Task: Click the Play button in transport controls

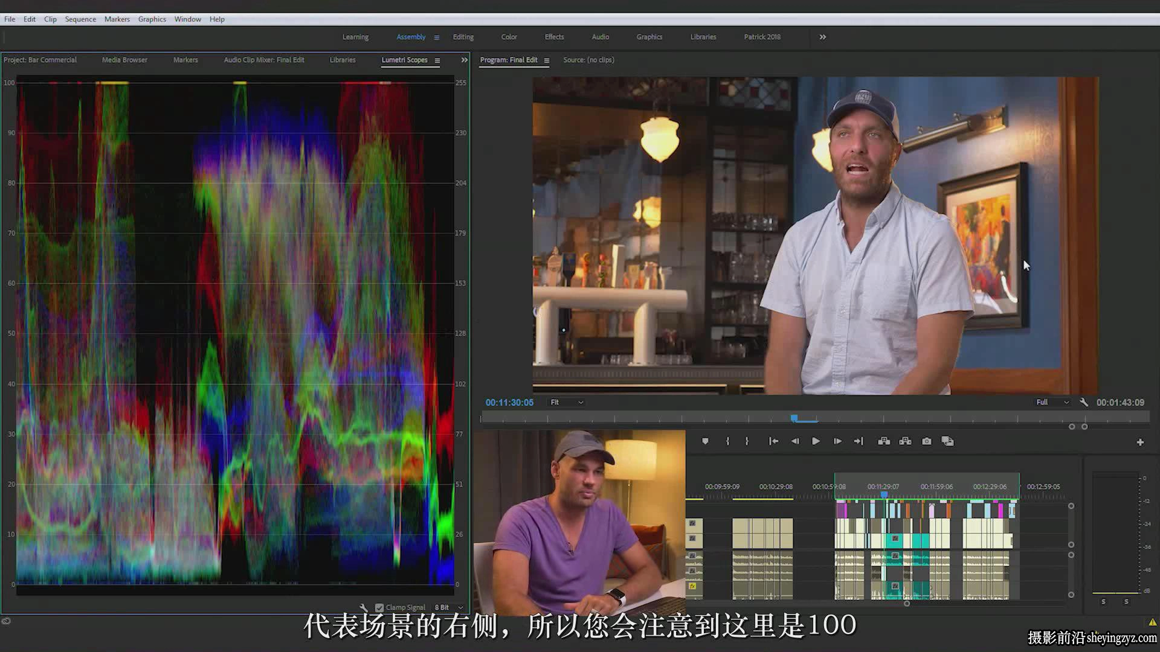Action: 816,441
